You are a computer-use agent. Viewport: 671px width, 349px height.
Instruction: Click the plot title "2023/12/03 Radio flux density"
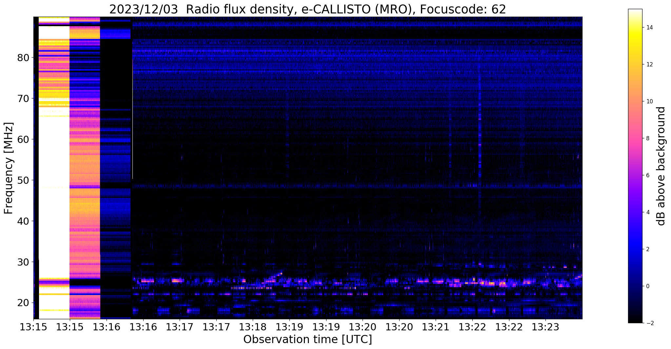point(307,9)
